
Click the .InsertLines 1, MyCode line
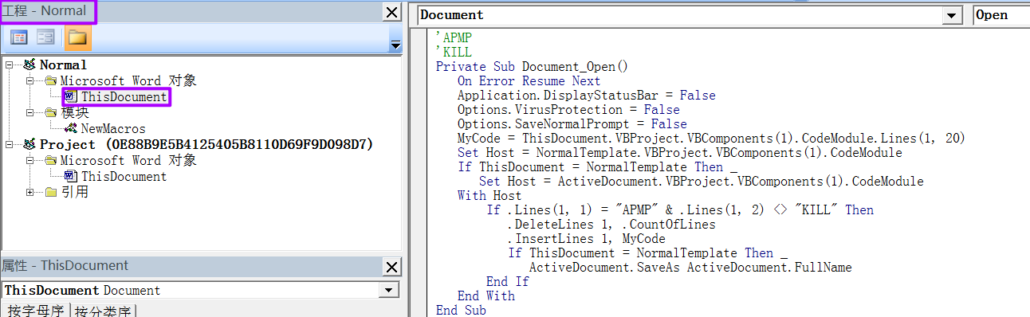(586, 239)
